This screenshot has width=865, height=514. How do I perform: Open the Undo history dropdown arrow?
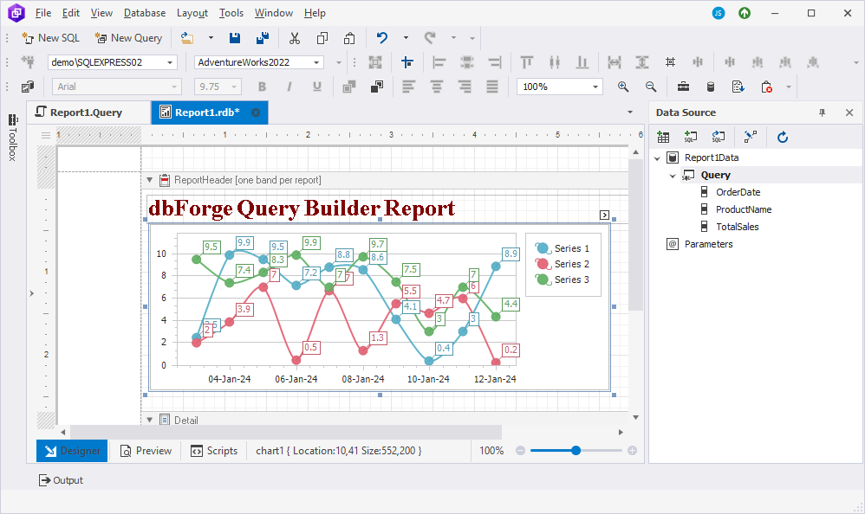[x=406, y=38]
